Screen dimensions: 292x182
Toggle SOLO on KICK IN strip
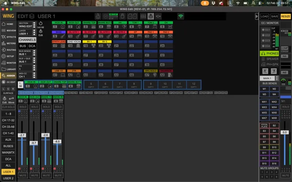click(x=23, y=107)
